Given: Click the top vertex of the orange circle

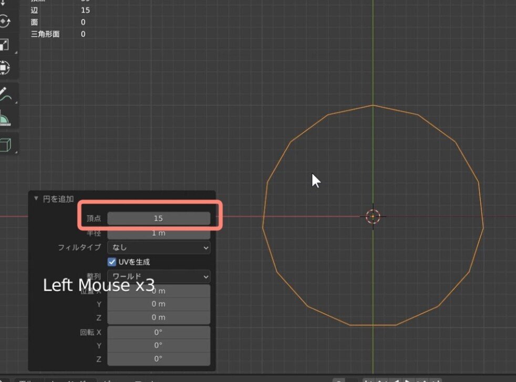Looking at the screenshot, I should (x=373, y=105).
